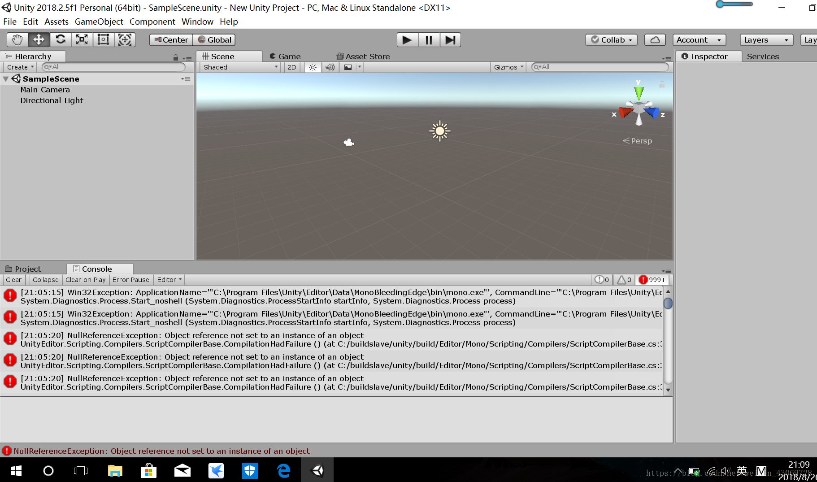The height and width of the screenshot is (482, 817).
Task: Click the console Clear button
Action: click(x=13, y=280)
